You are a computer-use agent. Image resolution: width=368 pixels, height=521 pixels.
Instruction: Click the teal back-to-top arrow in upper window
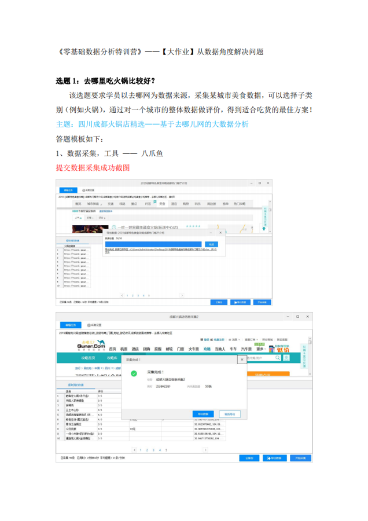(264, 229)
